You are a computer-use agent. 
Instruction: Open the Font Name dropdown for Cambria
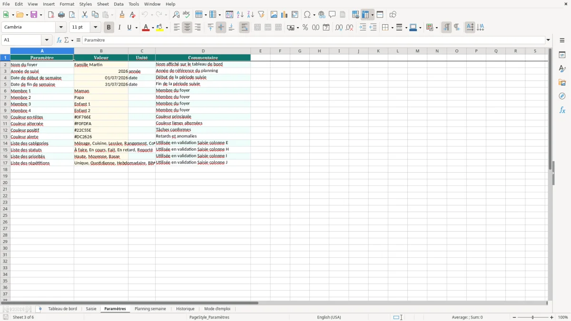(61, 28)
